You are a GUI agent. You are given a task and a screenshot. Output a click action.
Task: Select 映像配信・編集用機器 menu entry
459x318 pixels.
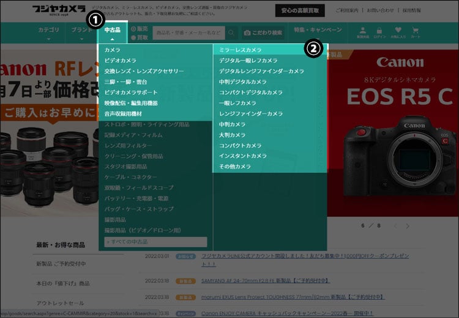coord(131,103)
